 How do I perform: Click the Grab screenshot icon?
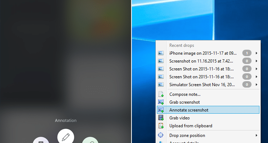[161, 102]
